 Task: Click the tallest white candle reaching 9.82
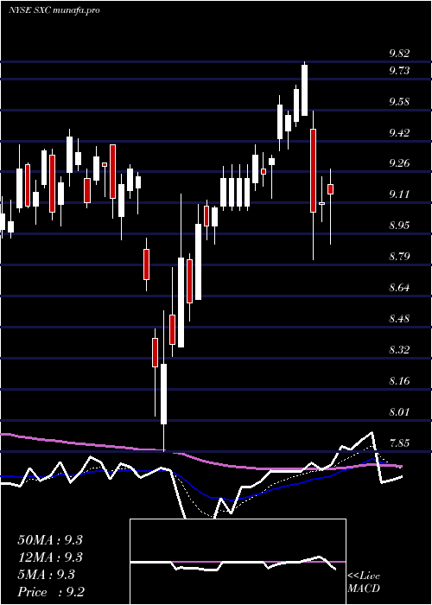pos(305,90)
